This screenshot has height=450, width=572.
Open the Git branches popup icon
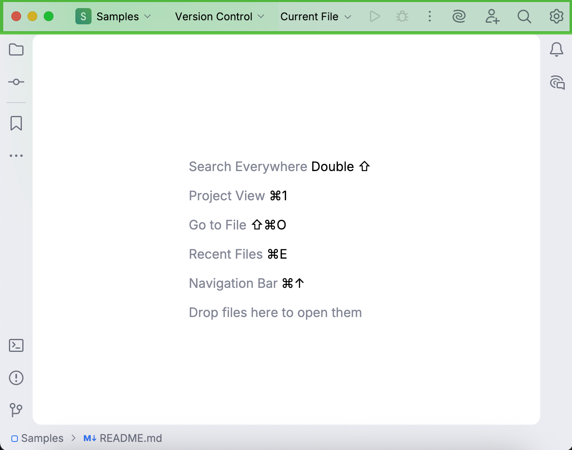coord(16,410)
